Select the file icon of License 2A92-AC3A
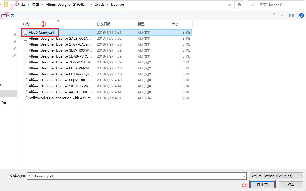Image resolution: width=306 pixels, height=191 pixels. (25, 39)
